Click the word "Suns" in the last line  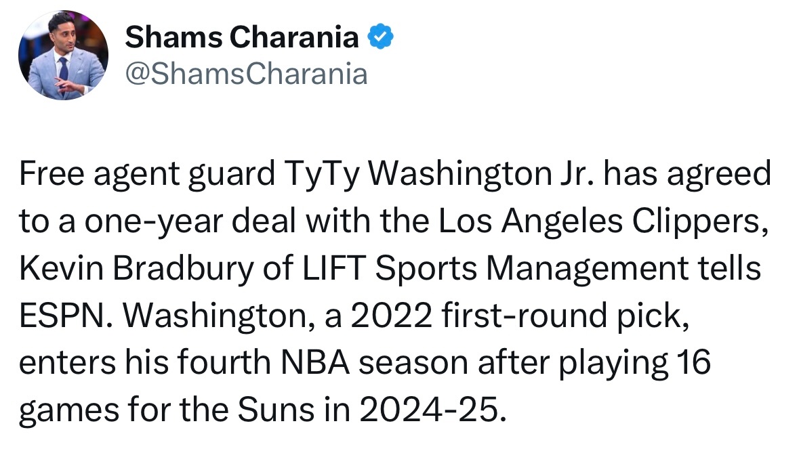276,410
